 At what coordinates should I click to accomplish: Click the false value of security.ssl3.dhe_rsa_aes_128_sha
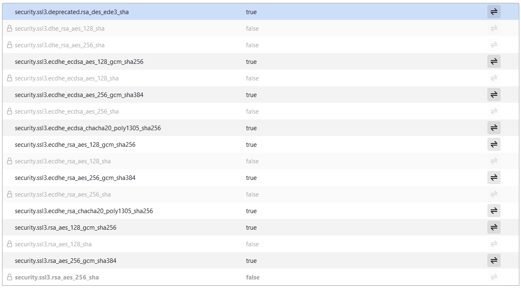pos(252,29)
